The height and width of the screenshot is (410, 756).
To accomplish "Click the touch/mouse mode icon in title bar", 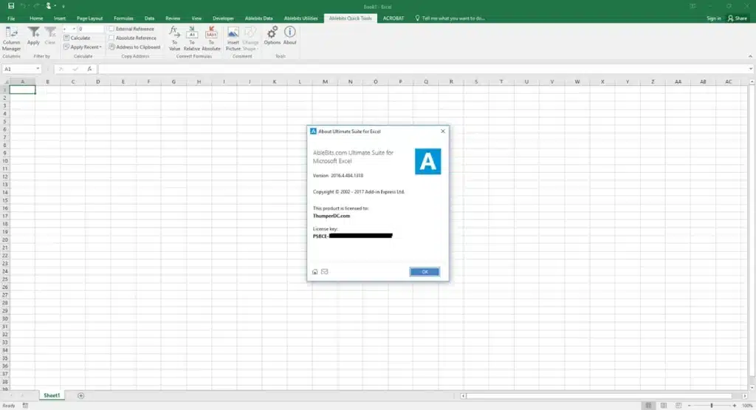I will [48, 6].
